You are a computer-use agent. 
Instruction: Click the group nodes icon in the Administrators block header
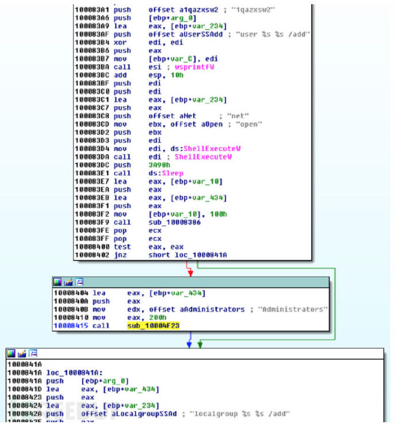(79, 282)
